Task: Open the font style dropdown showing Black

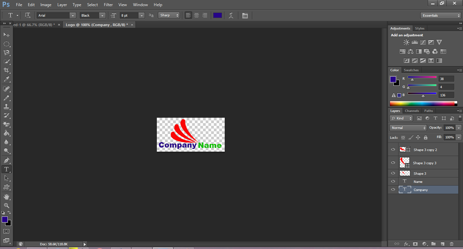Action: pos(102,15)
